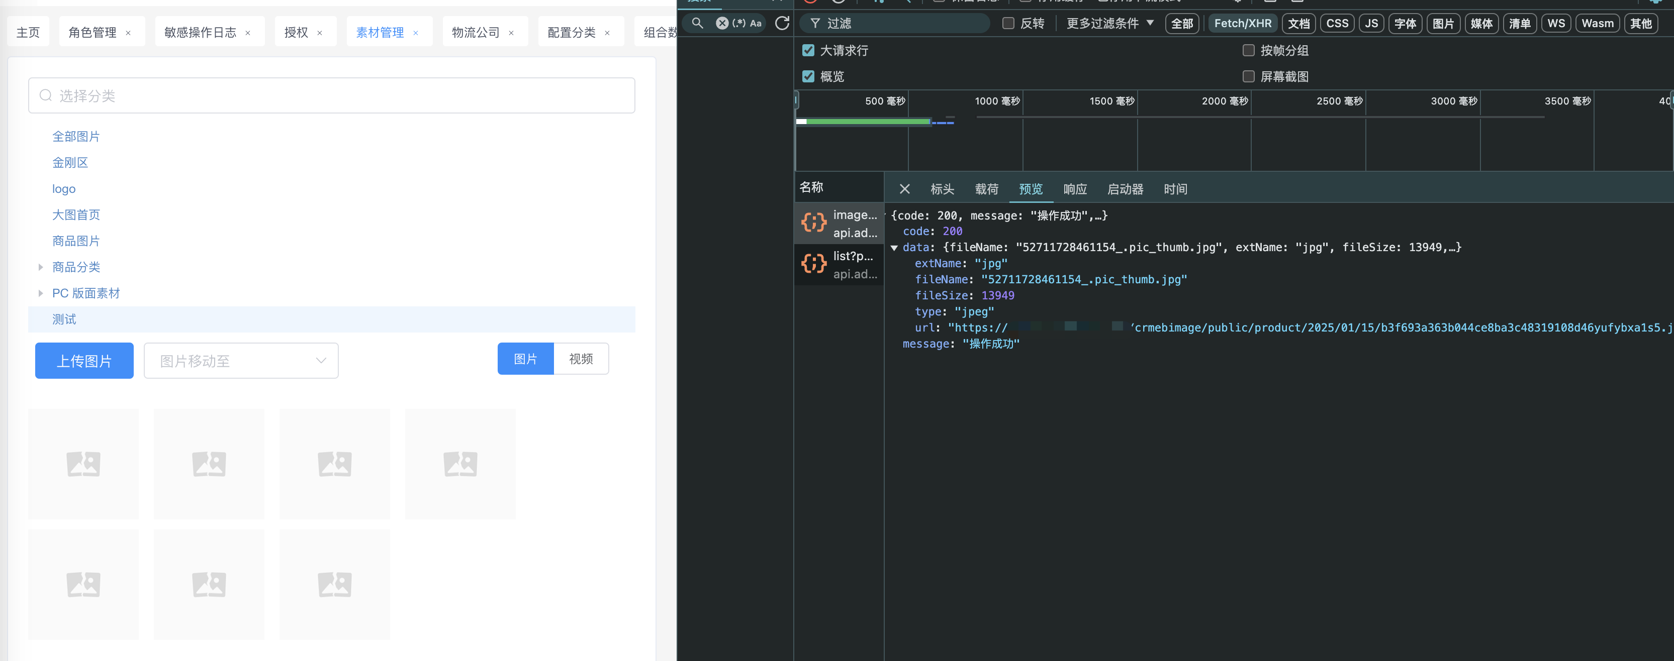The width and height of the screenshot is (1674, 661).
Task: Click the search icon in 选择分类 field
Action: point(45,95)
